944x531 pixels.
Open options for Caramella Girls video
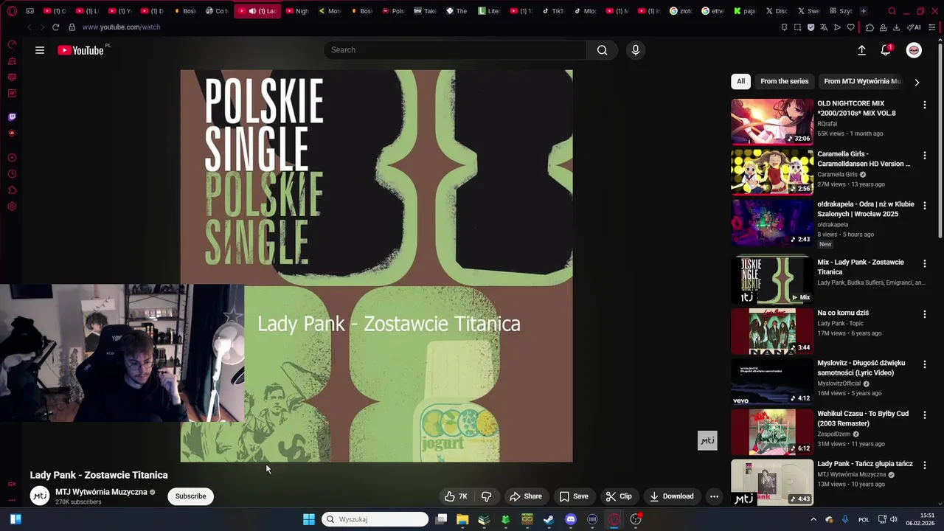click(924, 155)
